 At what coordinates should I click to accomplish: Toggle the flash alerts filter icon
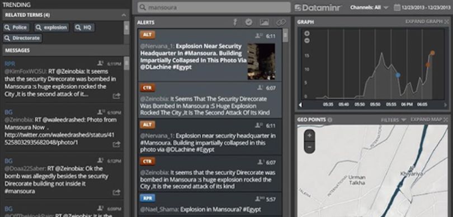click(x=235, y=22)
